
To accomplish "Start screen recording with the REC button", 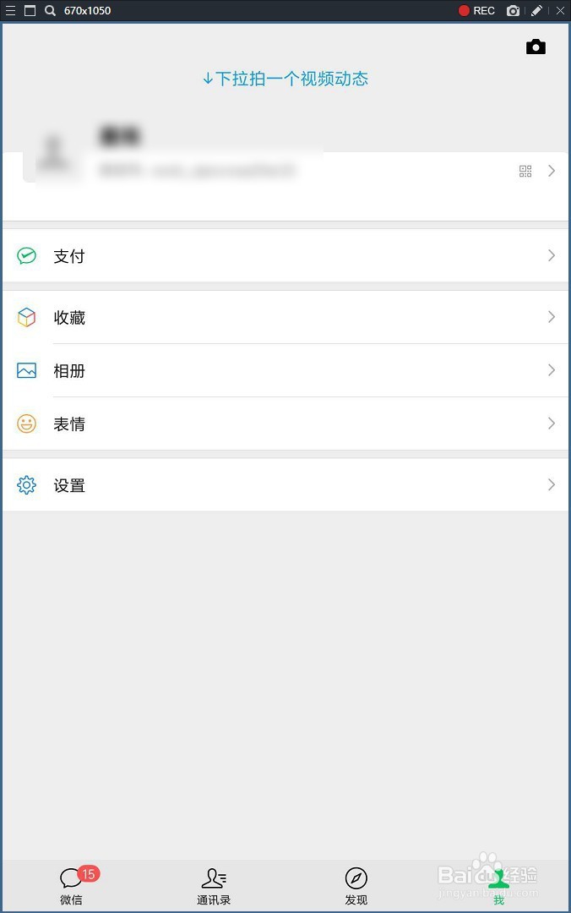I will pyautogui.click(x=478, y=11).
